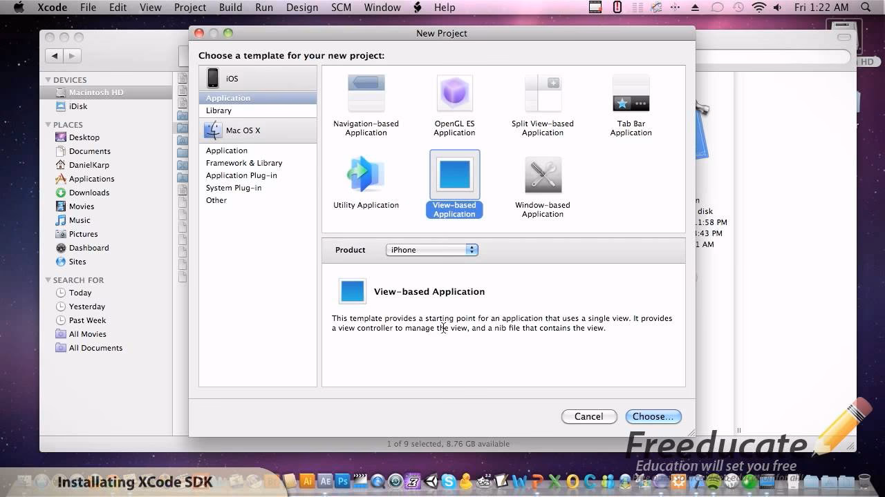Open the Apple menu
This screenshot has width=885, height=497.
coord(19,8)
